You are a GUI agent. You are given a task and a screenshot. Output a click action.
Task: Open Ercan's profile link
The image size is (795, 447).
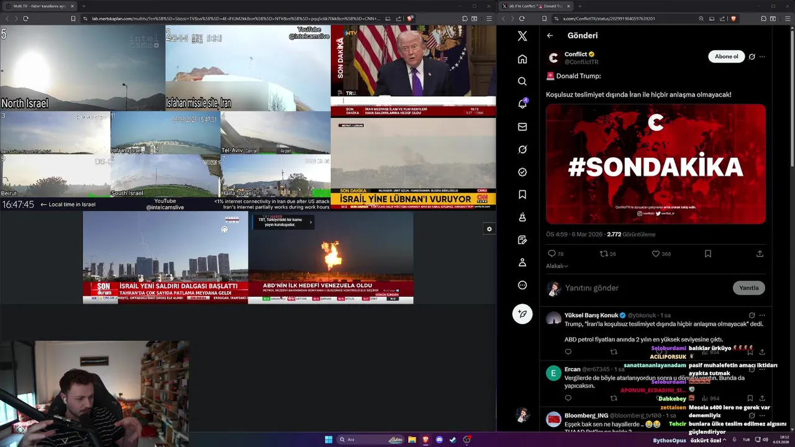[x=572, y=369]
